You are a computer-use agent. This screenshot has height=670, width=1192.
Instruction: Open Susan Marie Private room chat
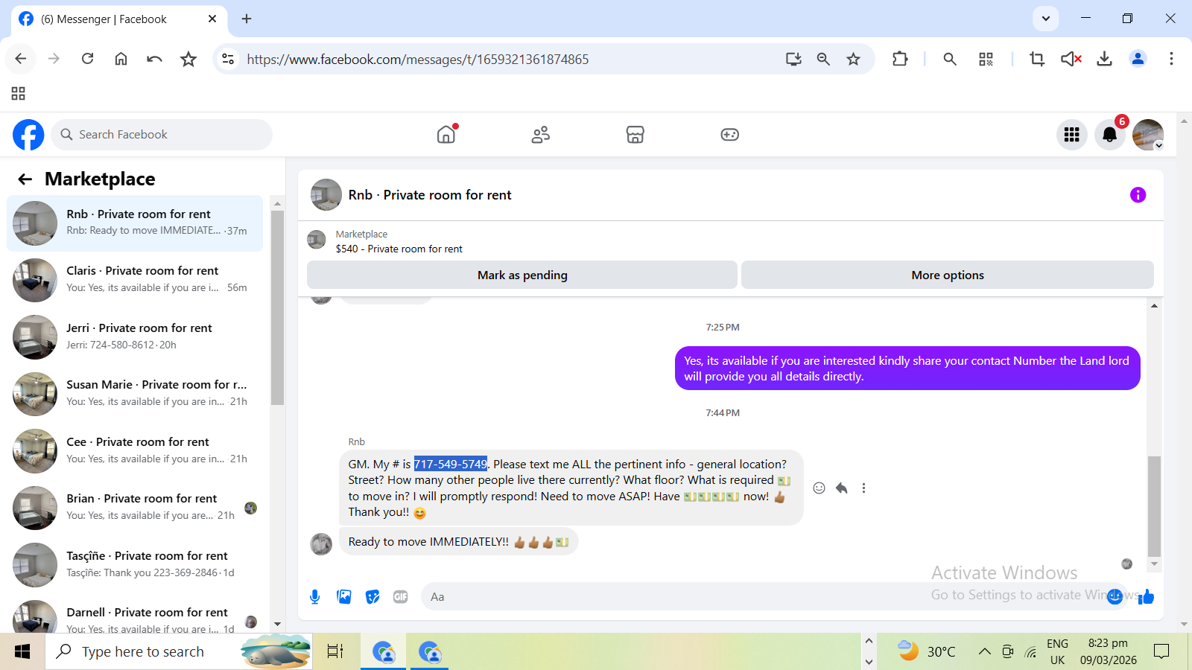(135, 394)
